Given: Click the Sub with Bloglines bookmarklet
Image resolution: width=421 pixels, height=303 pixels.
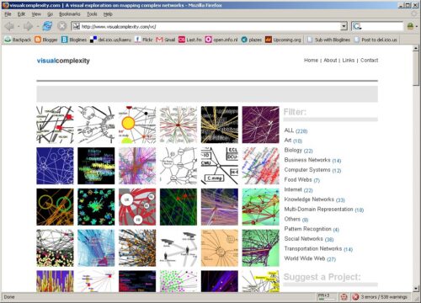Looking at the screenshot, I should point(328,40).
